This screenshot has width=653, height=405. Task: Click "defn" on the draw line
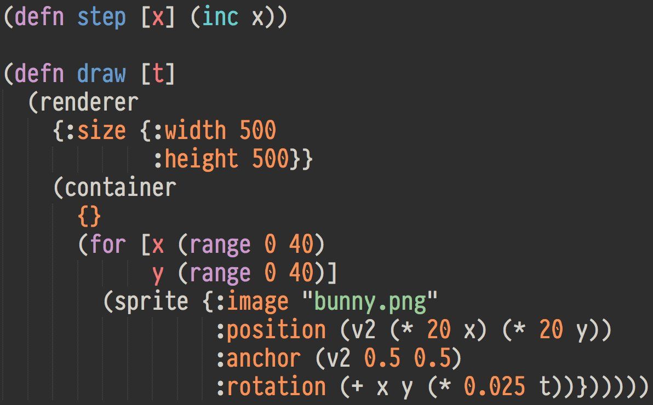click(x=39, y=73)
